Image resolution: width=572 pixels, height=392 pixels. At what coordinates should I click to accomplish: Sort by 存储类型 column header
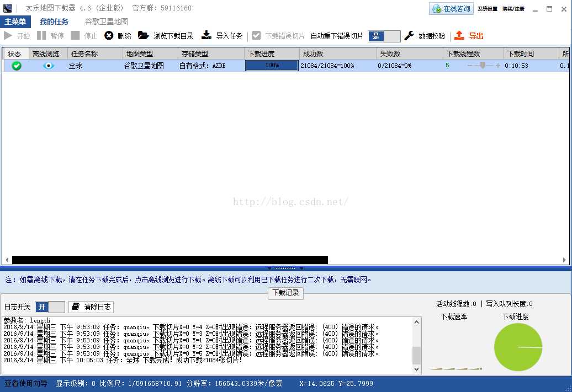(x=211, y=53)
